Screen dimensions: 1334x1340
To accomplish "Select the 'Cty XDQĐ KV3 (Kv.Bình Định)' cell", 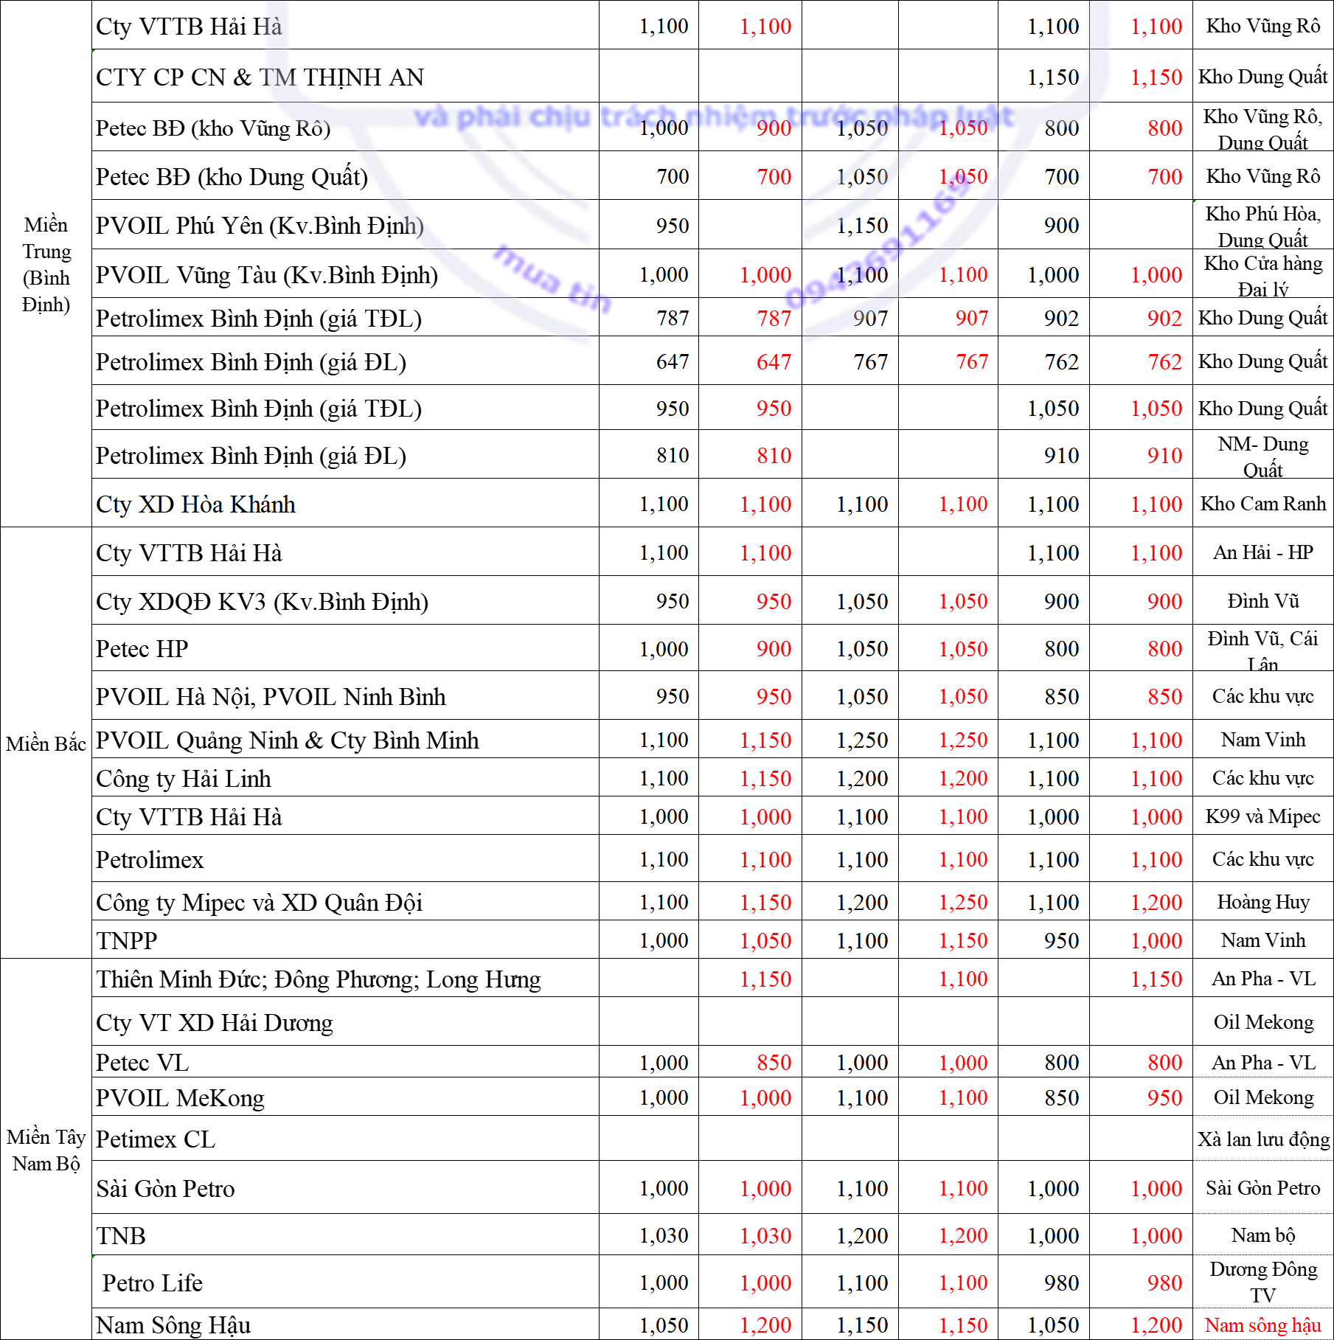I will point(345,601).
